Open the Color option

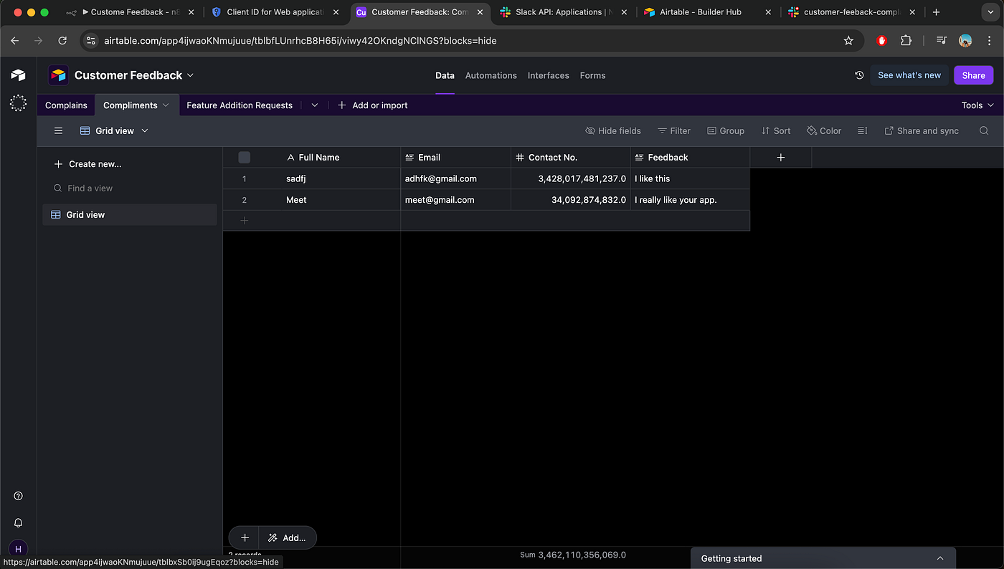coord(824,131)
